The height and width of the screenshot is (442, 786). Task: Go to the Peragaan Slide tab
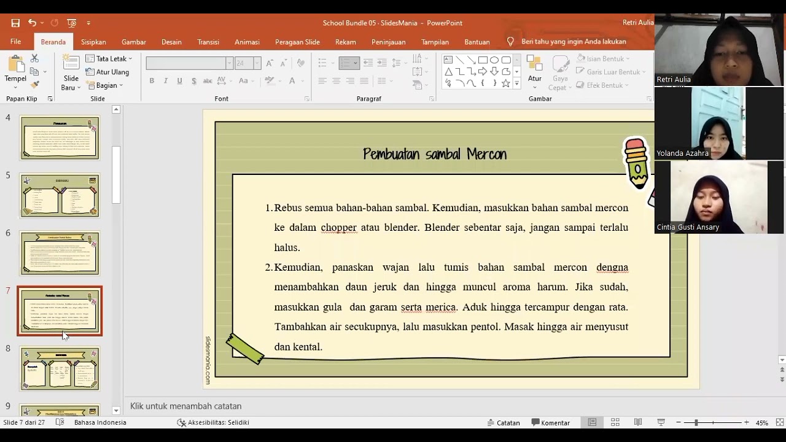click(x=297, y=42)
